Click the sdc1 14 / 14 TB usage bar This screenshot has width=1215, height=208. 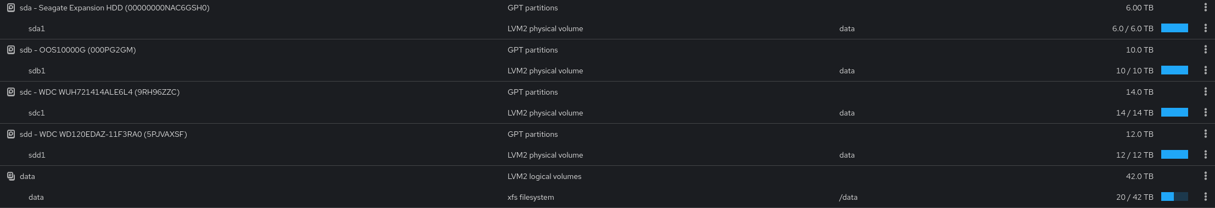tap(1174, 112)
